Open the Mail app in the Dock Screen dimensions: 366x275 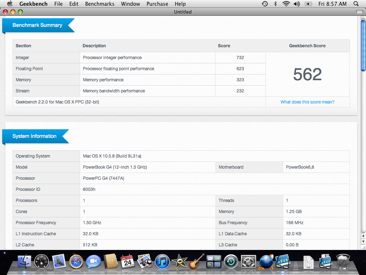(59, 261)
